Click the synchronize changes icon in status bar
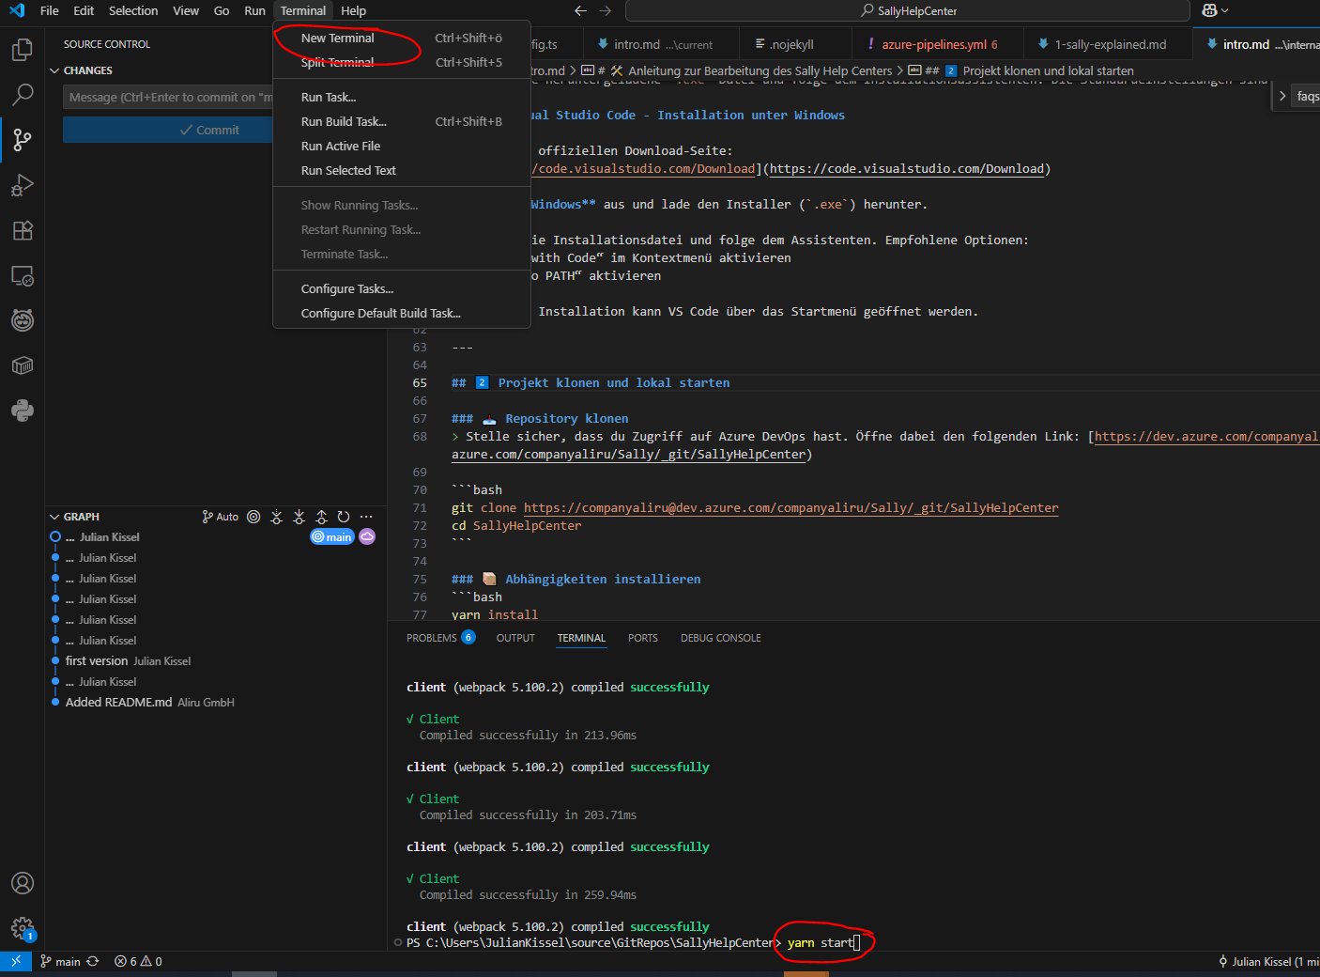This screenshot has width=1320, height=977. click(93, 961)
